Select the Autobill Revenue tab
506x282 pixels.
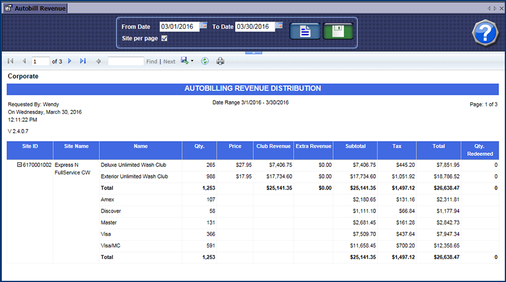click(x=35, y=8)
